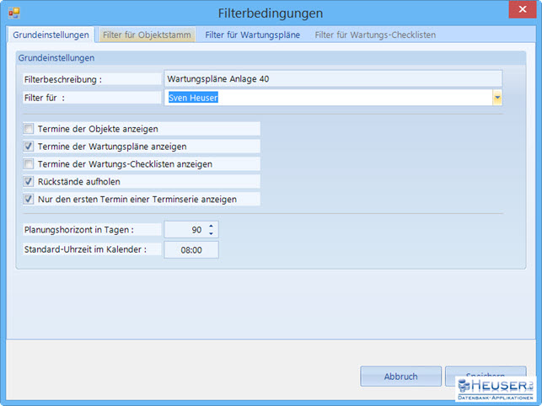Click into the Filterbeschreibung text field
542x406 pixels.
(x=333, y=79)
